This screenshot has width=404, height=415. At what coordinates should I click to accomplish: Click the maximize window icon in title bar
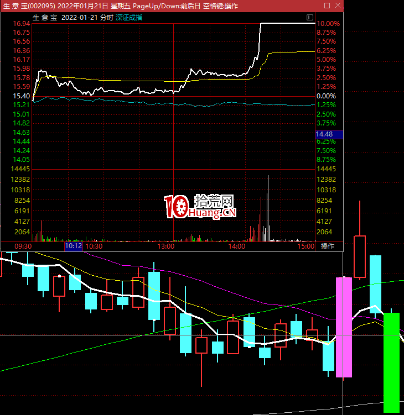[327, 6]
